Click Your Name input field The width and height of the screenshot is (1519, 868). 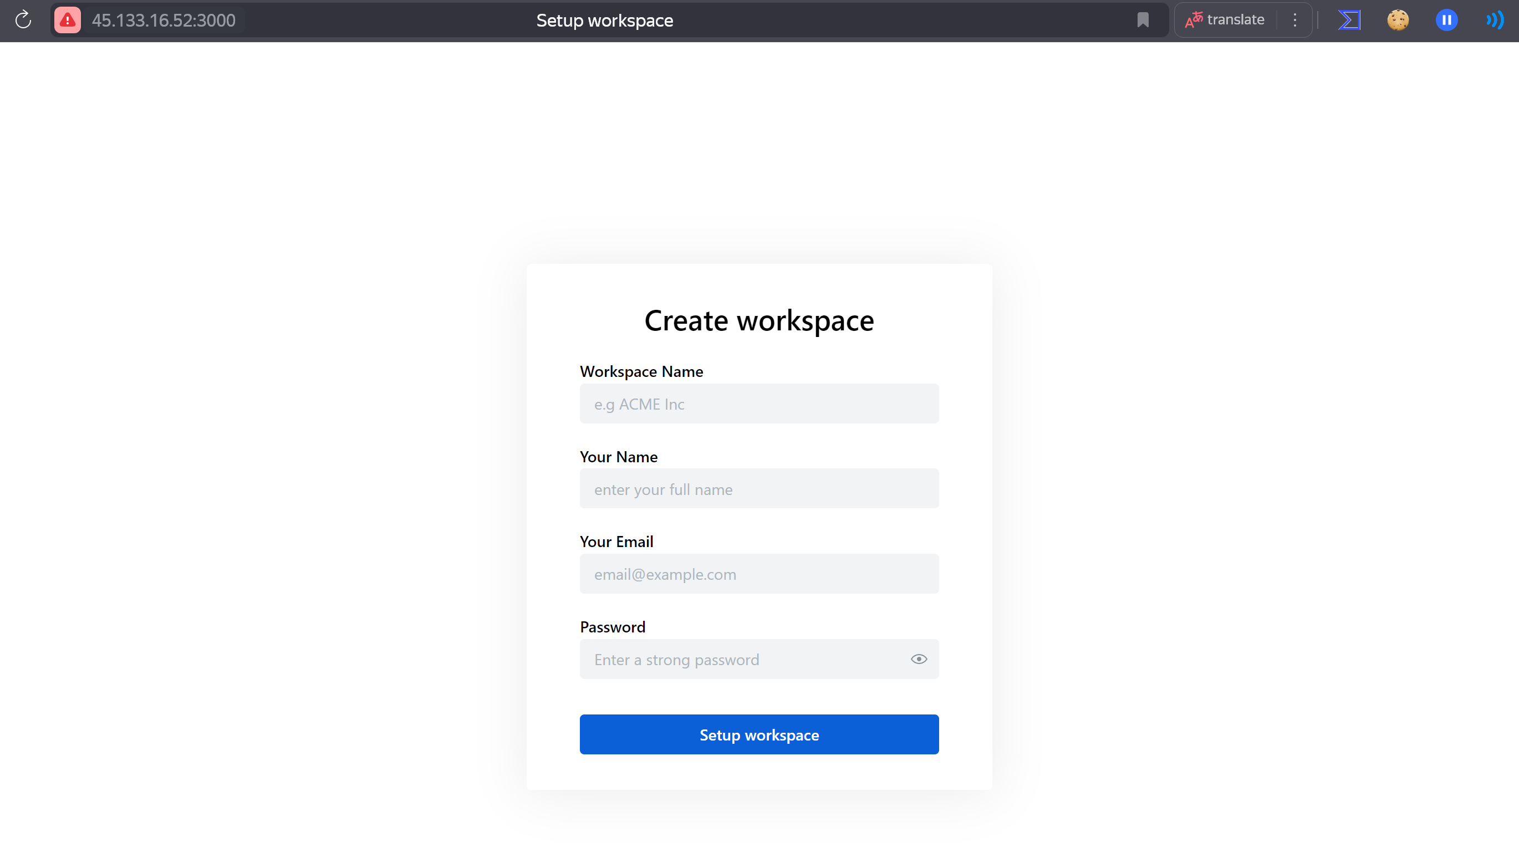pos(758,488)
